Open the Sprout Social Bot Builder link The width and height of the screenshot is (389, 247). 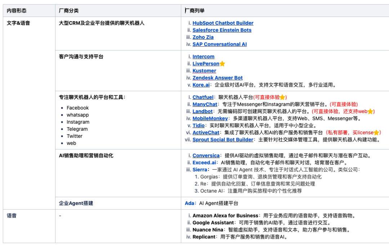tap(223, 140)
